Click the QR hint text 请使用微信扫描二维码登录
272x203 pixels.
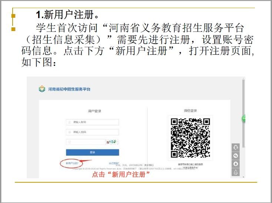[x=190, y=164]
